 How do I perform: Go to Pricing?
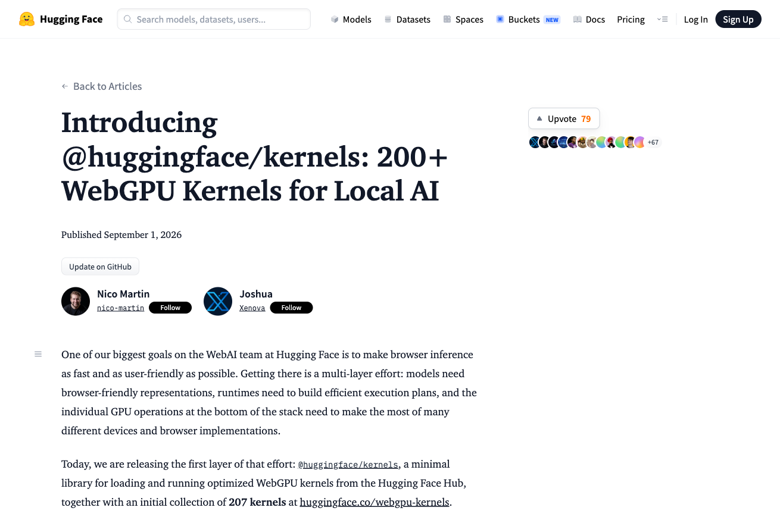coord(631,19)
